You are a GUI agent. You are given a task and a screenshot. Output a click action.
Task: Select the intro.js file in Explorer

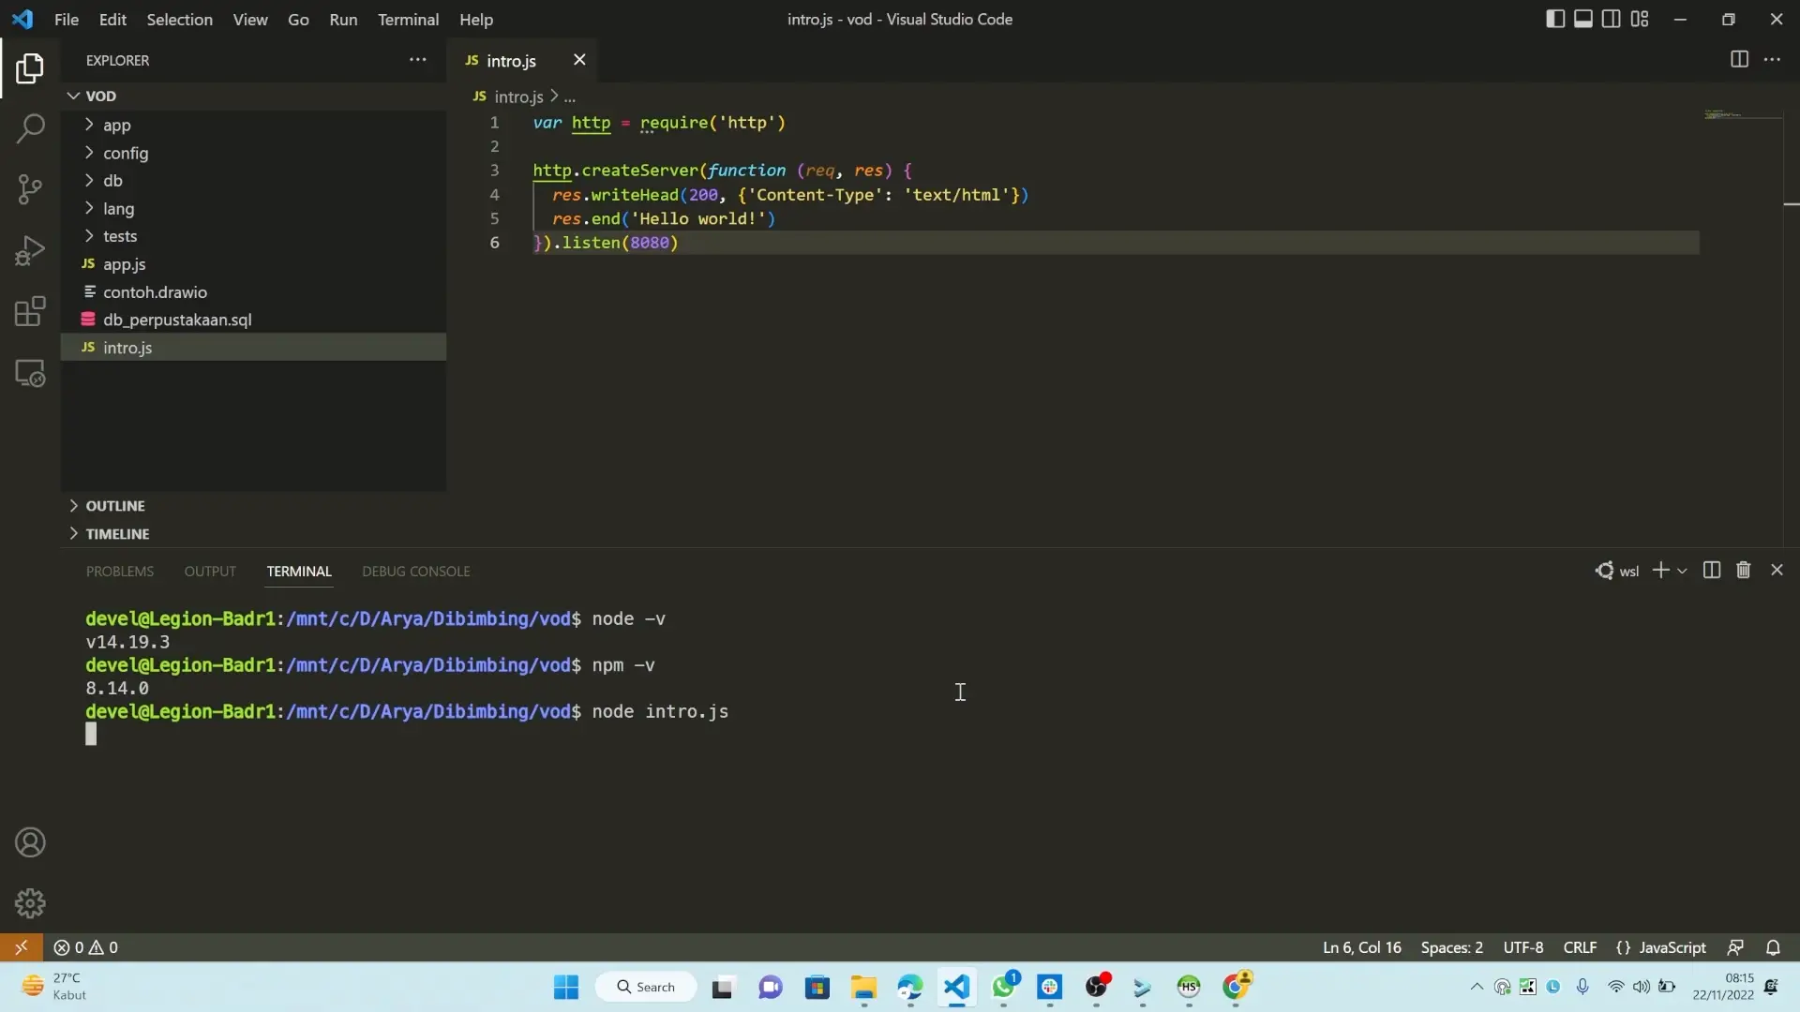[x=127, y=348]
